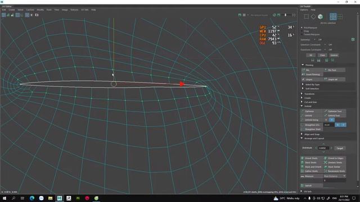Open Microsoft Edge from taskbar
This screenshot has height=202, width=360.
(32, 198)
